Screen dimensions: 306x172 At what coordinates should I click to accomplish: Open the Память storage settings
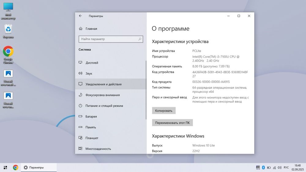pyautogui.click(x=111, y=127)
